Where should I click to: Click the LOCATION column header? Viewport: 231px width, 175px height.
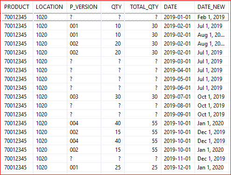tap(50, 7)
